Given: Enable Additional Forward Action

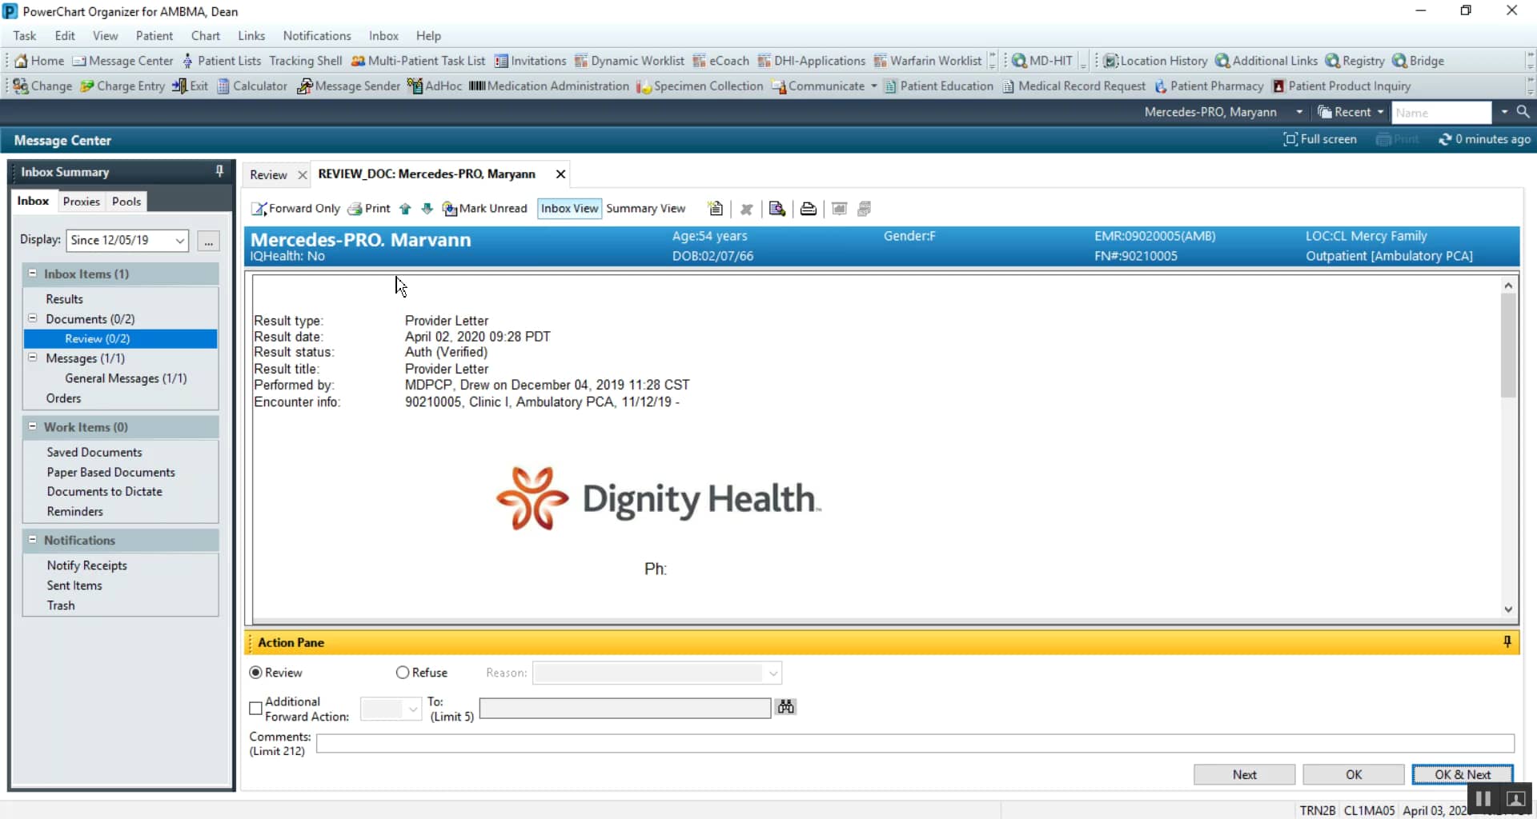Looking at the screenshot, I should click(255, 709).
